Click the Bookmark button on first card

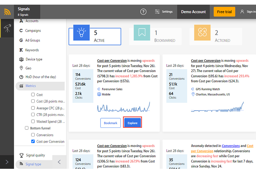[110, 123]
